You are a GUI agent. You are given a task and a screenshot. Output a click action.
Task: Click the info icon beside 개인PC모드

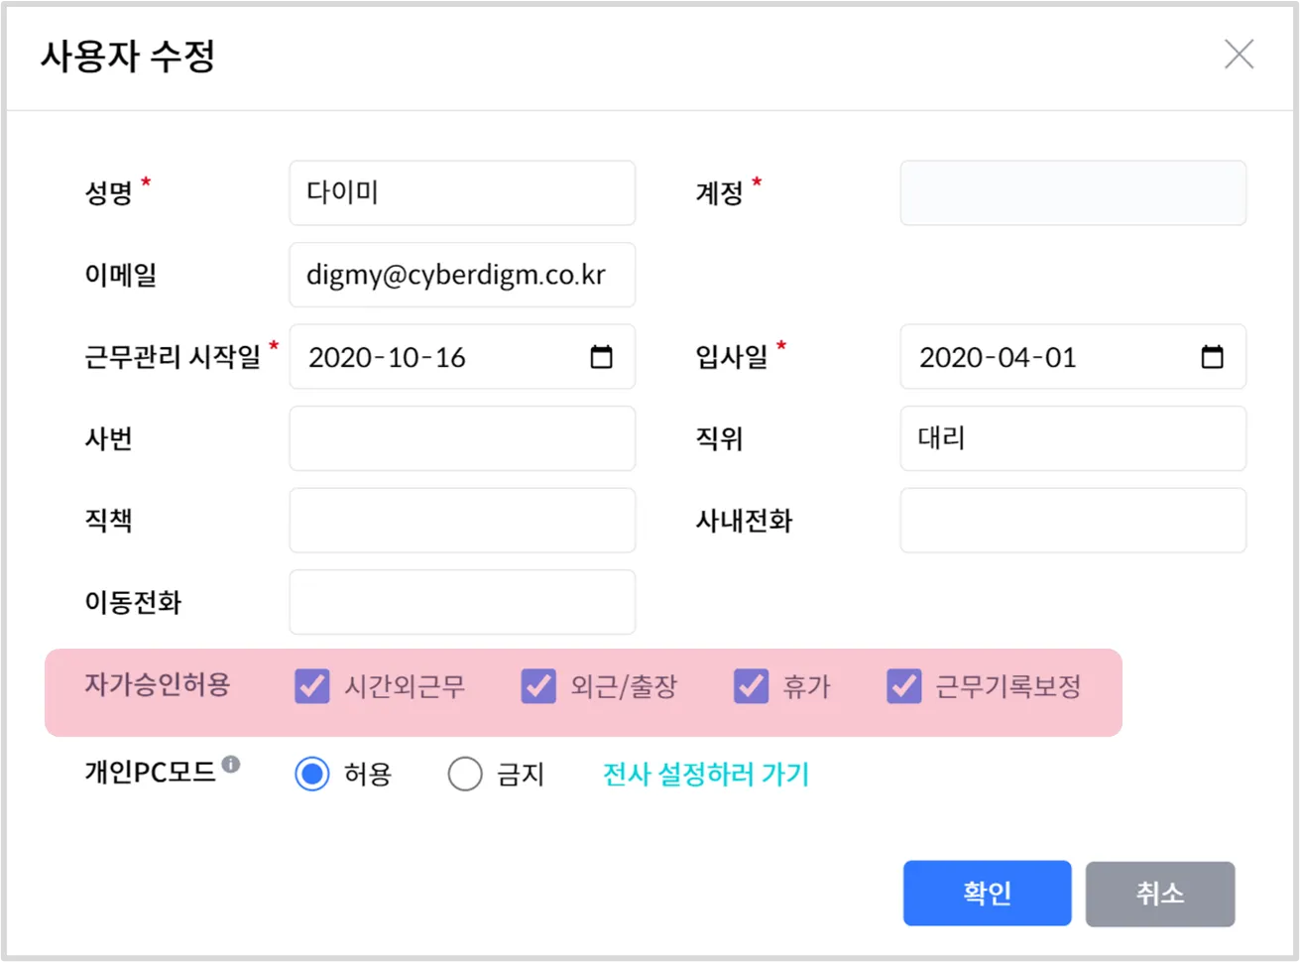[231, 764]
